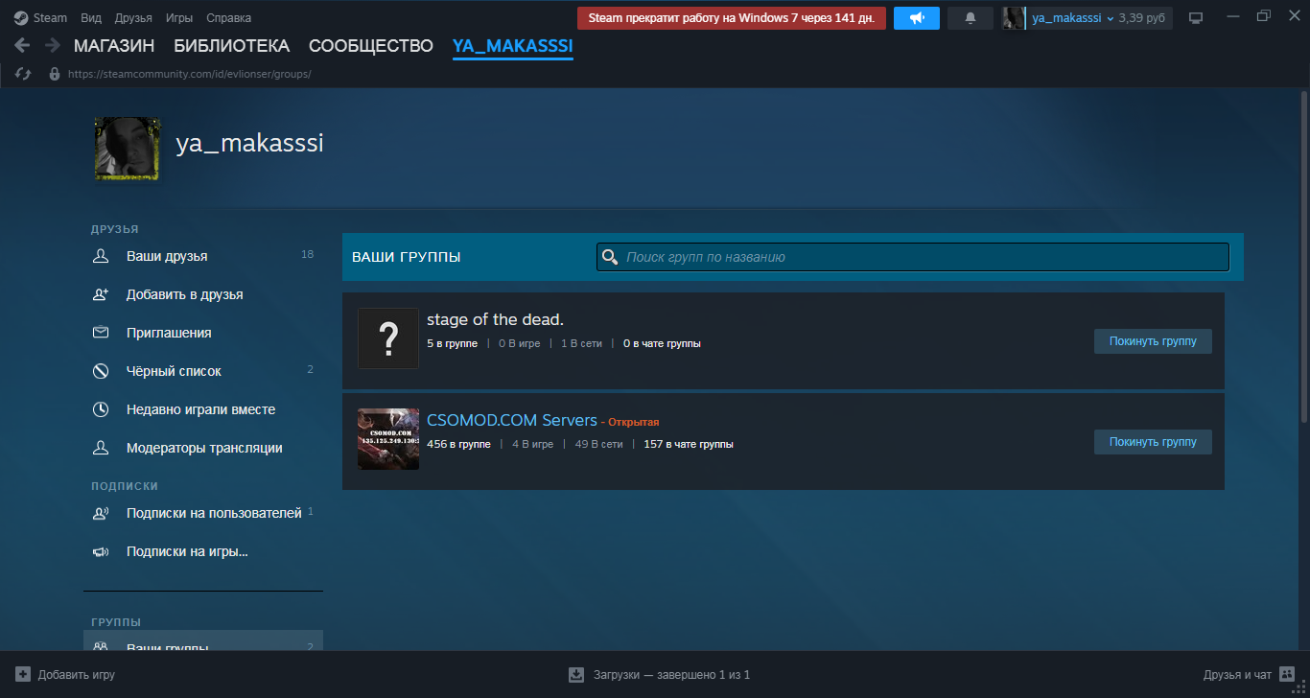
Task: Open the CSOMOD.COM Servers group link
Action: pos(511,421)
